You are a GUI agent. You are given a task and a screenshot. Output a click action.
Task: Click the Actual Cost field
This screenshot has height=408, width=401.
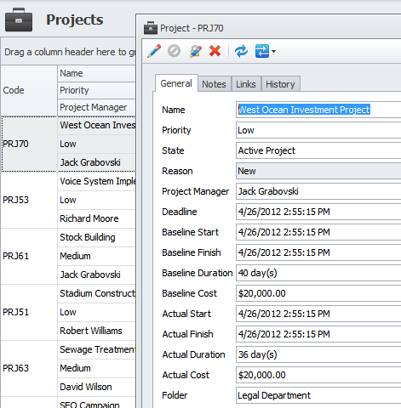click(318, 375)
